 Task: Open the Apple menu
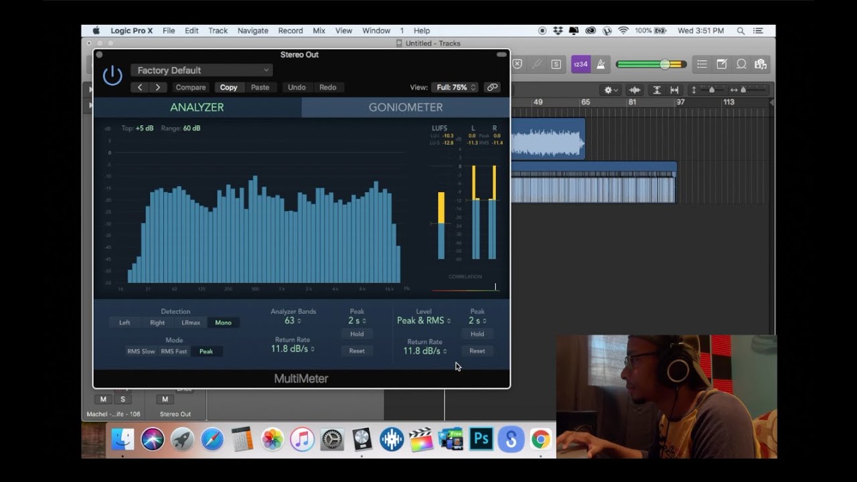click(x=96, y=31)
